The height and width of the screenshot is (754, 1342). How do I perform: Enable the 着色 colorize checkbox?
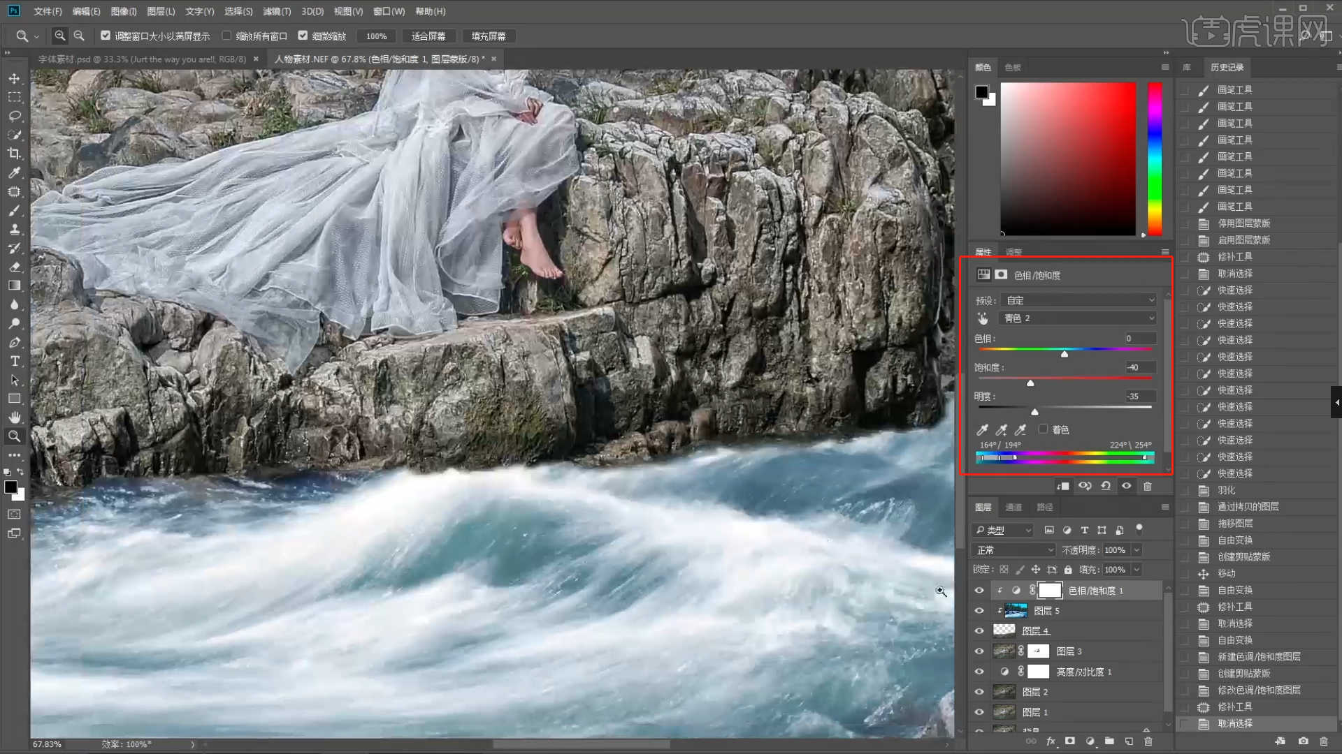click(x=1043, y=429)
